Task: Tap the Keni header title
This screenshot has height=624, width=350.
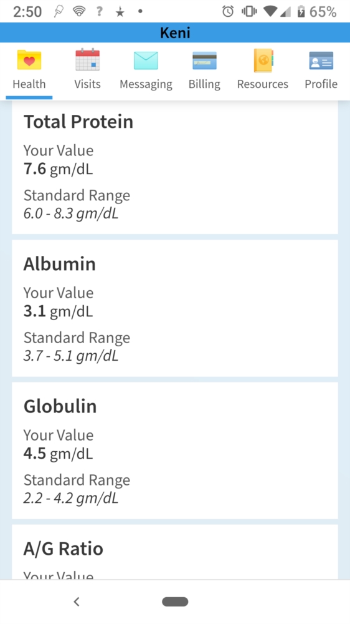Action: [175, 32]
